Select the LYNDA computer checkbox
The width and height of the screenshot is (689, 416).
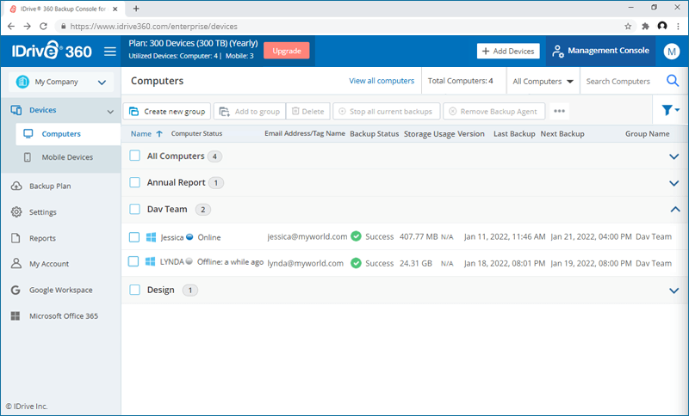coord(133,261)
